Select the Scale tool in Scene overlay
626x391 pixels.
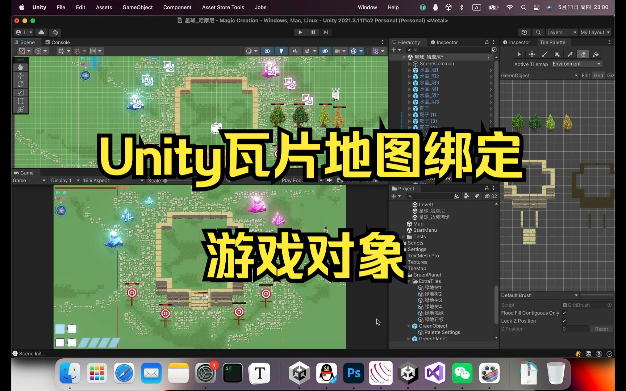[21, 93]
